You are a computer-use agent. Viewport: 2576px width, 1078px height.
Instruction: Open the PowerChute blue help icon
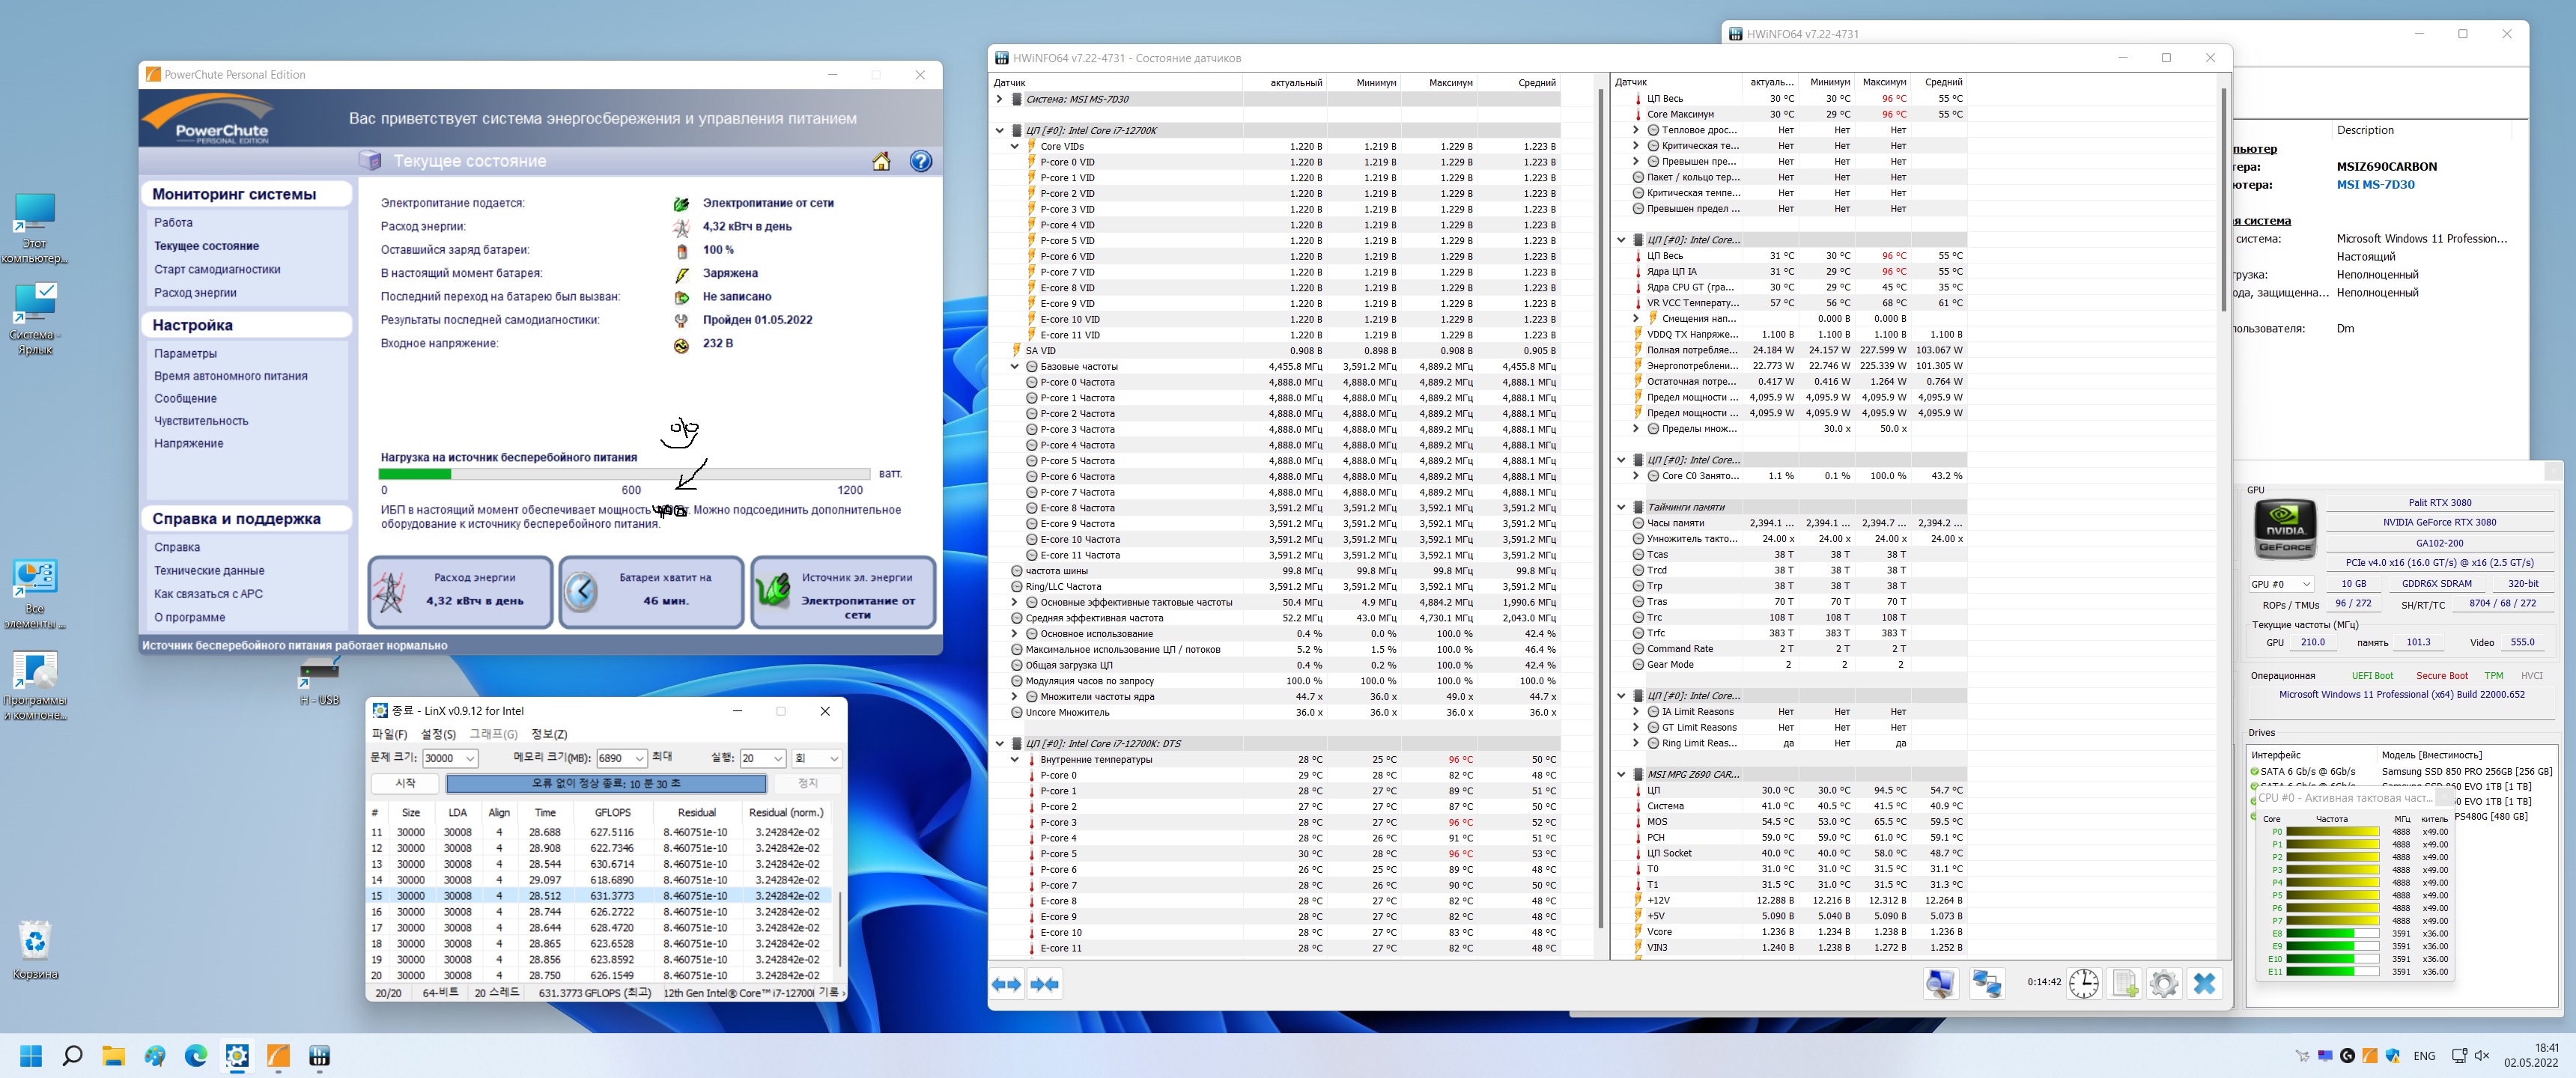pyautogui.click(x=920, y=162)
